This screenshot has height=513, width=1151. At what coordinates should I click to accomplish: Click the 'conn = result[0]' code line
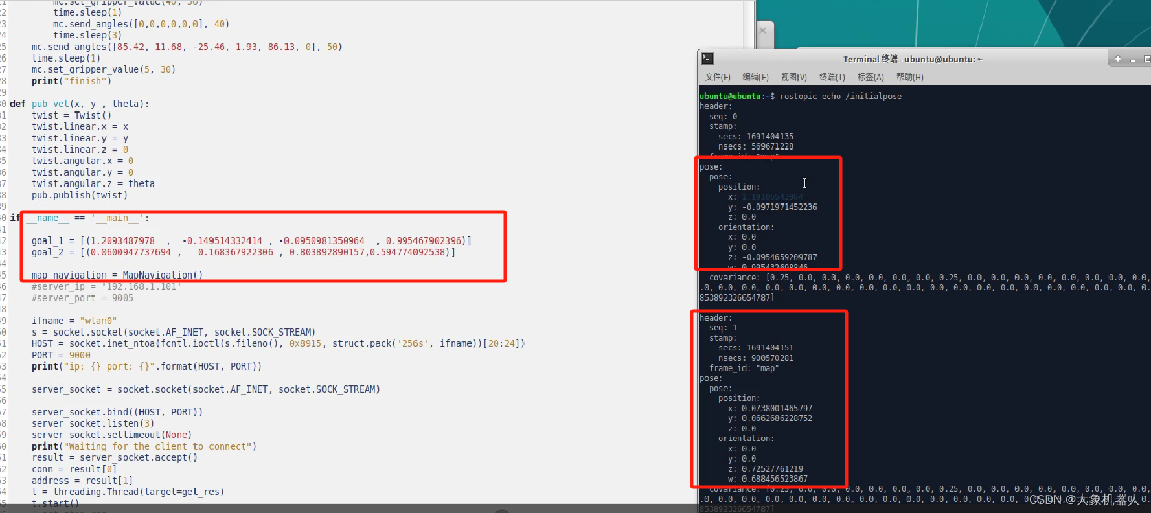click(x=74, y=469)
